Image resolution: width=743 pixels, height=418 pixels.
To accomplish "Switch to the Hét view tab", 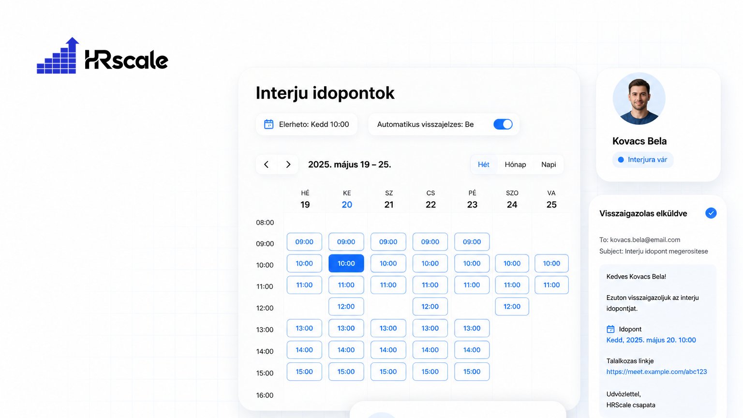I will point(484,164).
